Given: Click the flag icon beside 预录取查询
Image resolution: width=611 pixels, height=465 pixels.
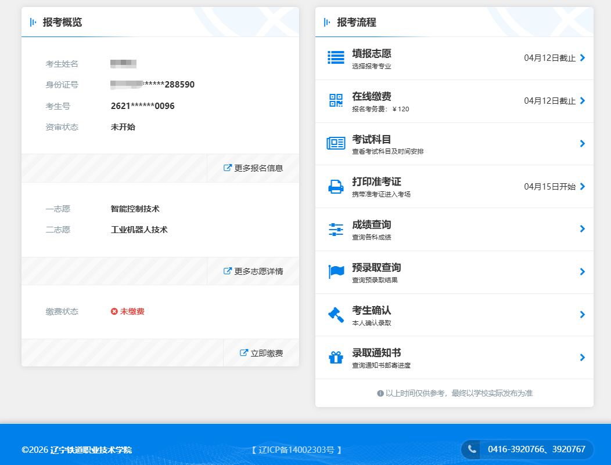Looking at the screenshot, I should click(x=336, y=271).
